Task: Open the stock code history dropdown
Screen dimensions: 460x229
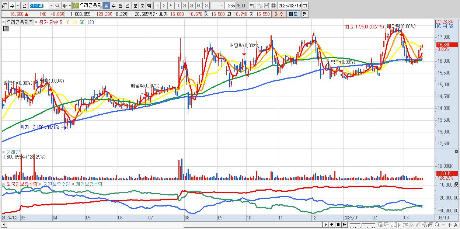Action: coord(51,6)
